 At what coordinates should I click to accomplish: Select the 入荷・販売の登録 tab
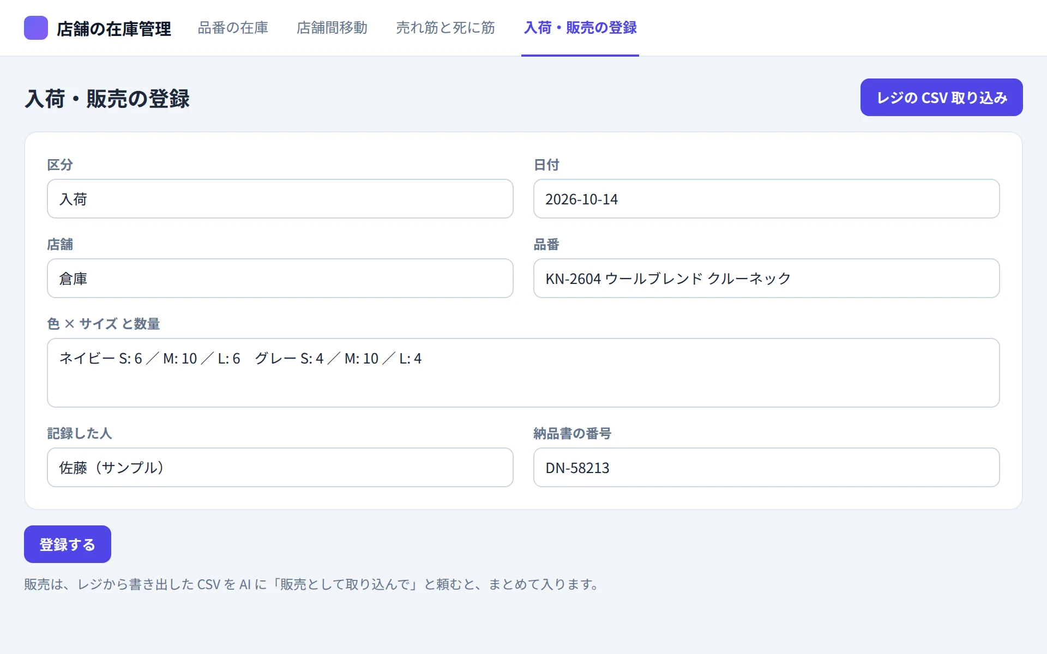click(580, 28)
